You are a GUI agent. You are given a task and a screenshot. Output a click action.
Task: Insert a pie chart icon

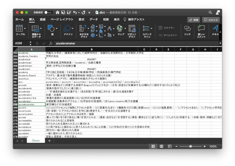click(93, 35)
